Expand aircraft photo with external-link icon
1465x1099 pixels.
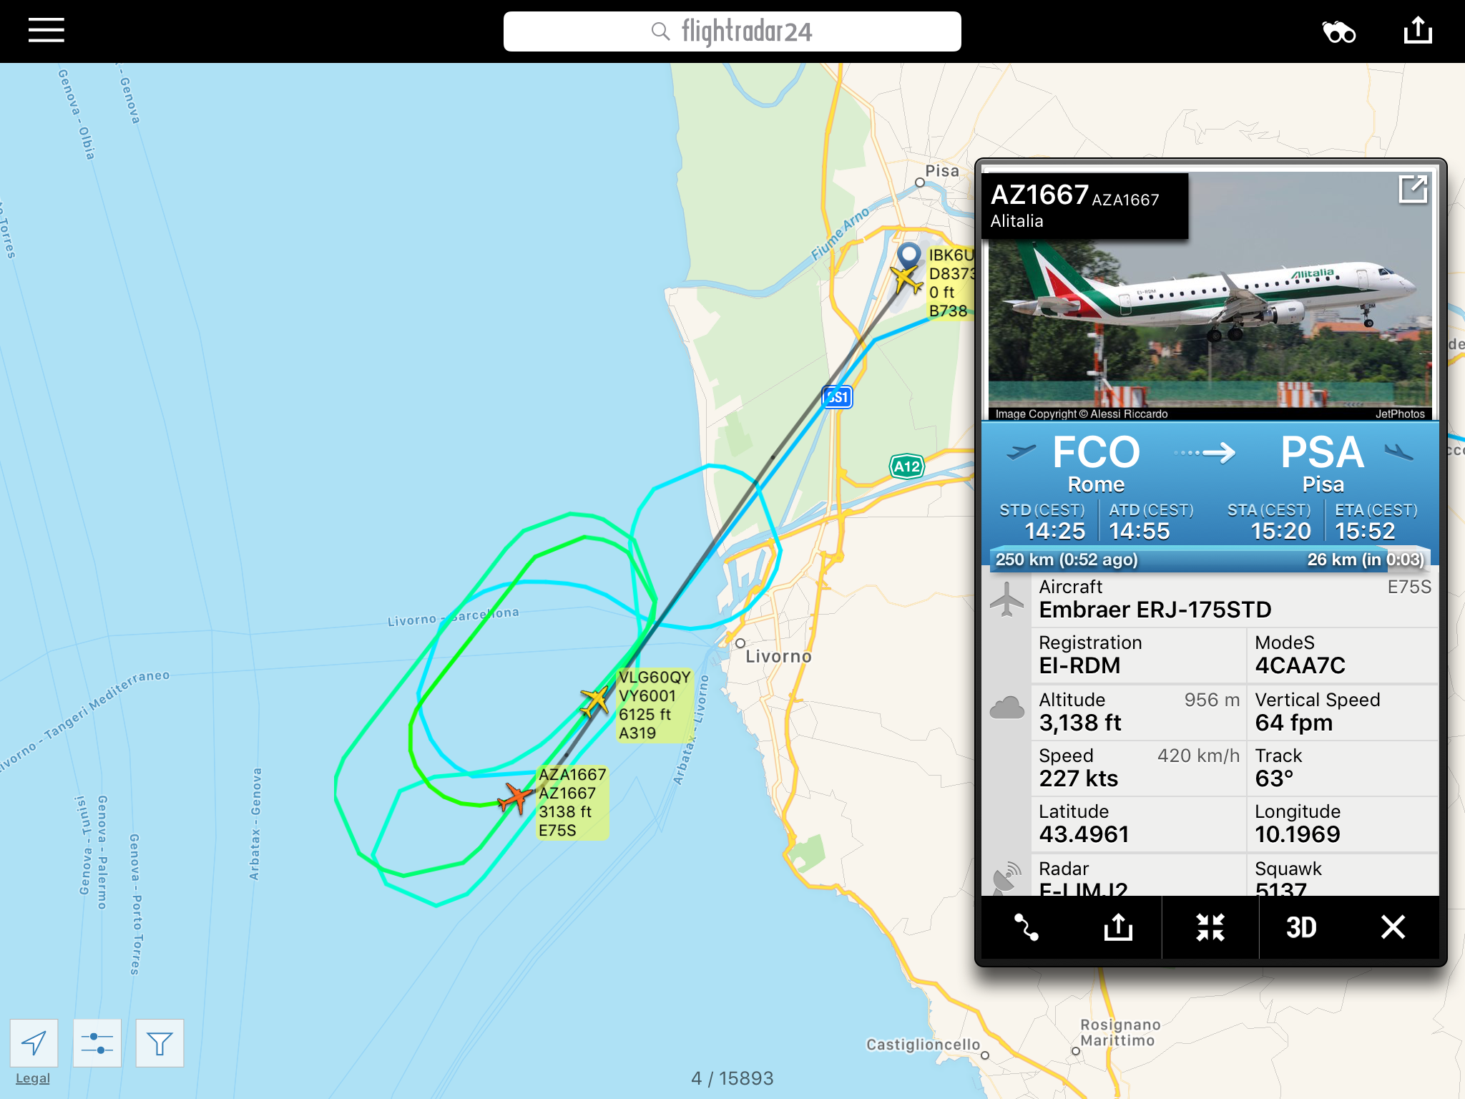pyautogui.click(x=1413, y=190)
